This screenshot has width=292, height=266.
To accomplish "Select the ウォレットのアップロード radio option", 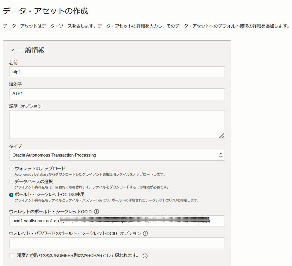I will (x=11, y=169).
